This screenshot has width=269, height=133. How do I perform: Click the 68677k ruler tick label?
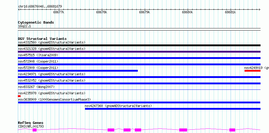(x=59, y=12)
